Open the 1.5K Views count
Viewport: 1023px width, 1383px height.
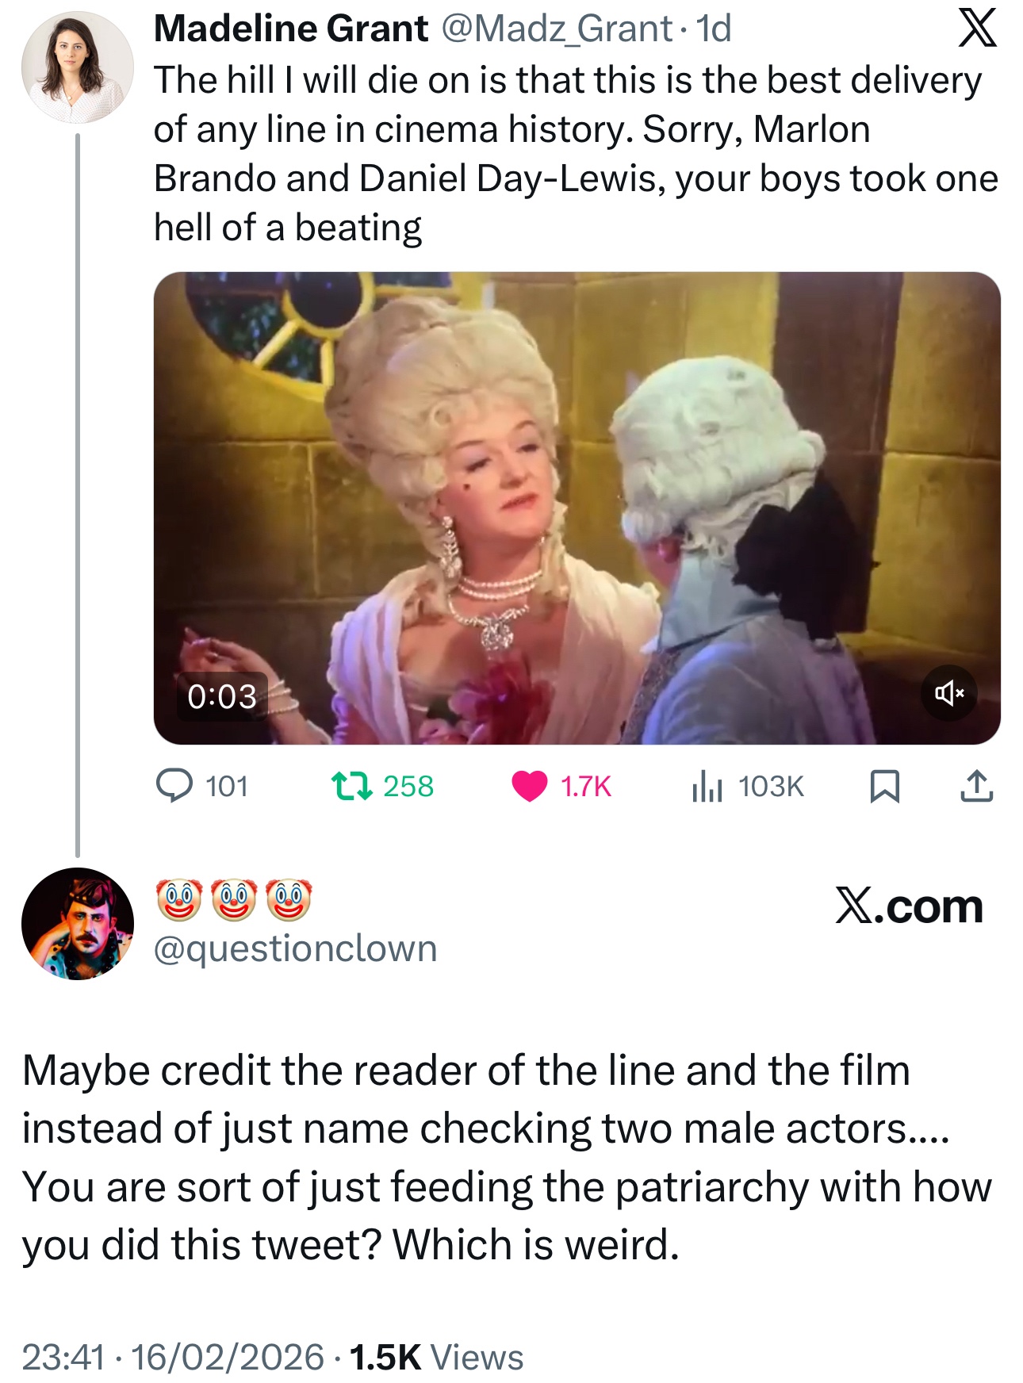436,1357
